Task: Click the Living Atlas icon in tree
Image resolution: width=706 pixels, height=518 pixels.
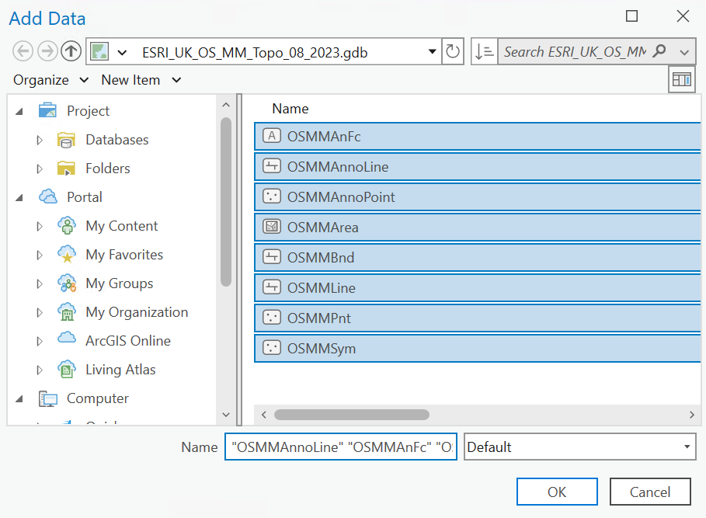Action: click(x=67, y=370)
